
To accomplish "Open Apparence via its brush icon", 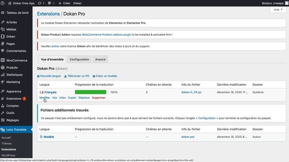I will (3, 91).
